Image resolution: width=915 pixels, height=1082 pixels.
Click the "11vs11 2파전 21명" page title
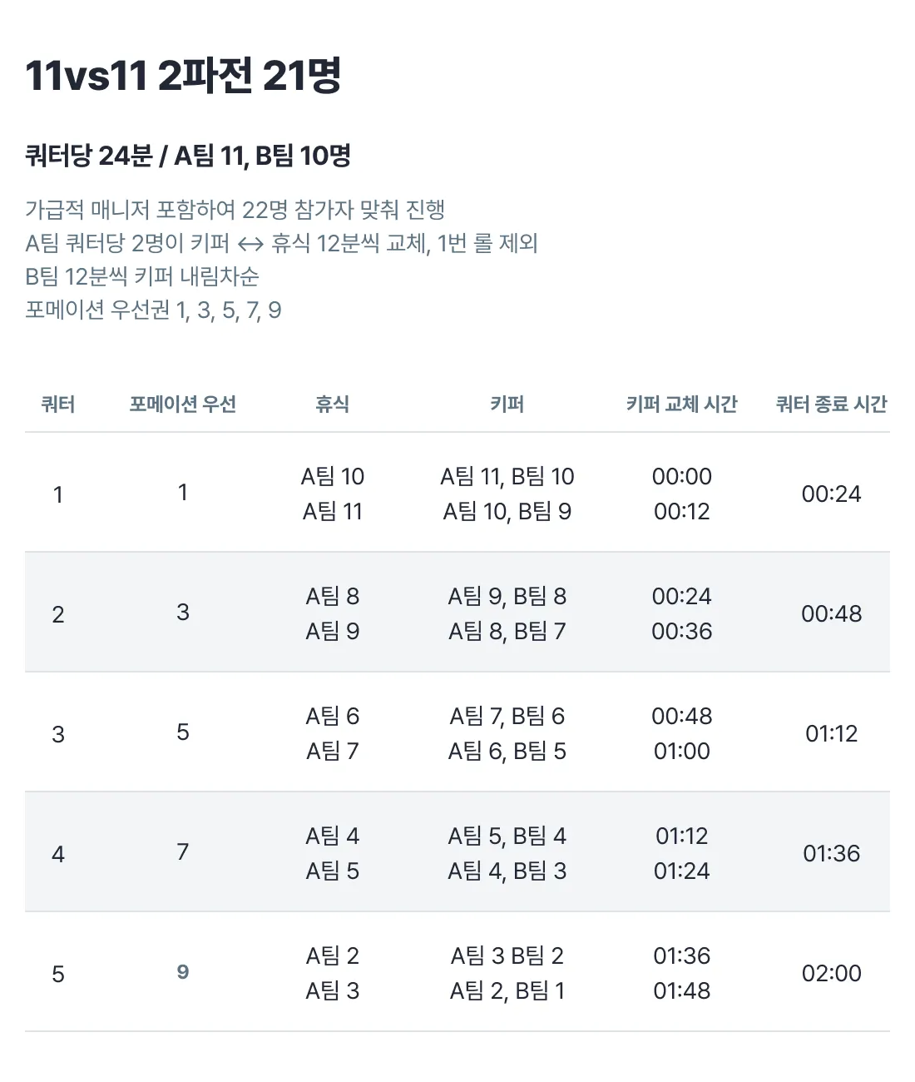[x=183, y=76]
